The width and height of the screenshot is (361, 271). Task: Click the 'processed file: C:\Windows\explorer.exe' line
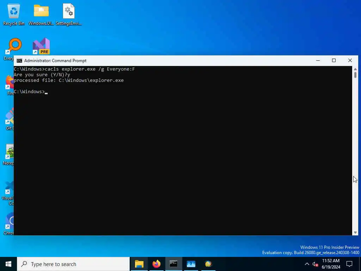coord(69,80)
